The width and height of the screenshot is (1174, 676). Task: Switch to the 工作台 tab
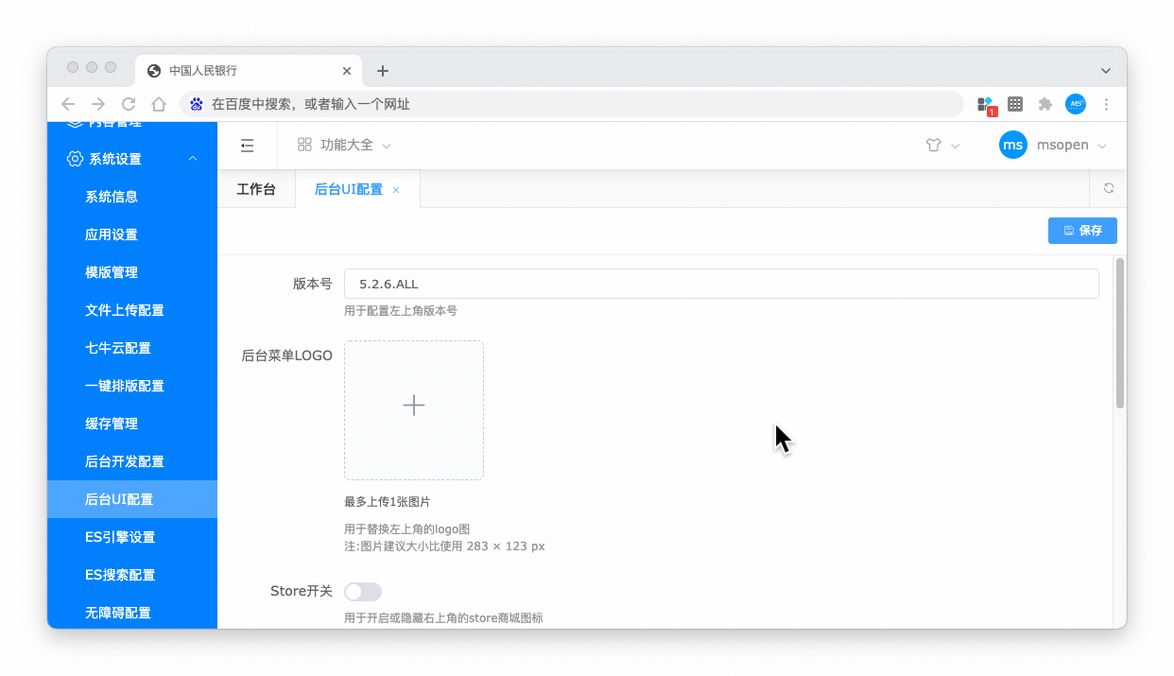point(256,189)
